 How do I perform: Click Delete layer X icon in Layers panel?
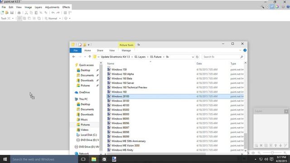pyautogui.click(x=261, y=145)
